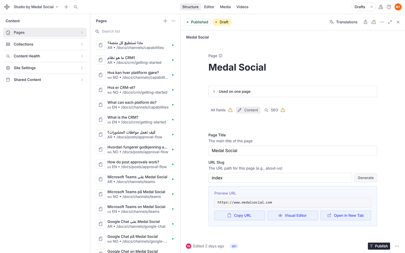Open the document header more options menu

coord(382,22)
